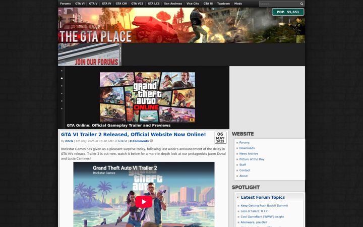
Task: Click the comments speech bubble icon
Action: (151, 141)
